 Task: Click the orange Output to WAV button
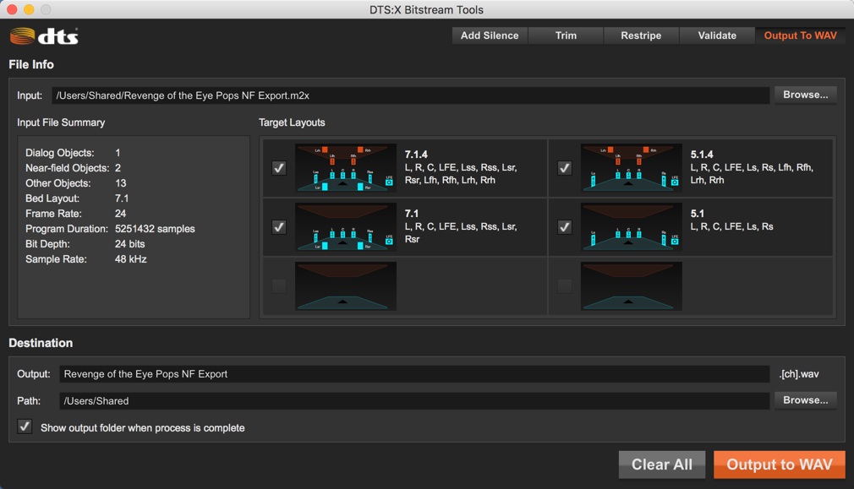click(x=779, y=465)
